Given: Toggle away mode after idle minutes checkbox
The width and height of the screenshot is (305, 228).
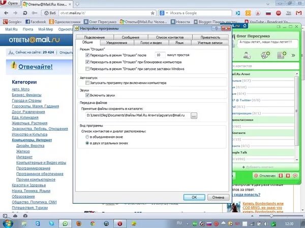Looking at the screenshot, I should click(x=87, y=55).
